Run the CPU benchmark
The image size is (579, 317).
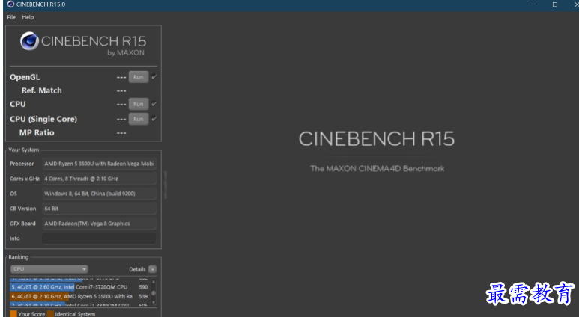139,104
